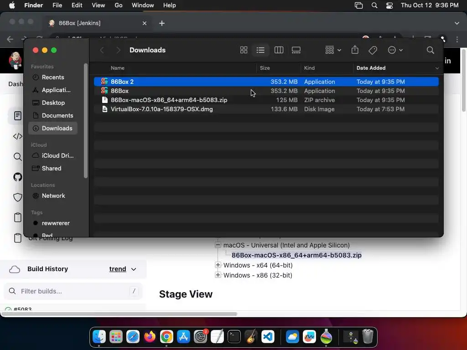Open the More actions menu in Finder
This screenshot has width=467, height=350.
click(395, 50)
